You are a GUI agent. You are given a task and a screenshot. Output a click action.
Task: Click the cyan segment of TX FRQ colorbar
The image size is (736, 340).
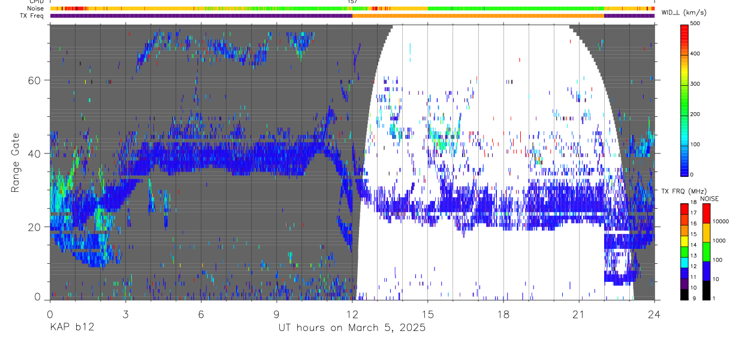(x=684, y=262)
